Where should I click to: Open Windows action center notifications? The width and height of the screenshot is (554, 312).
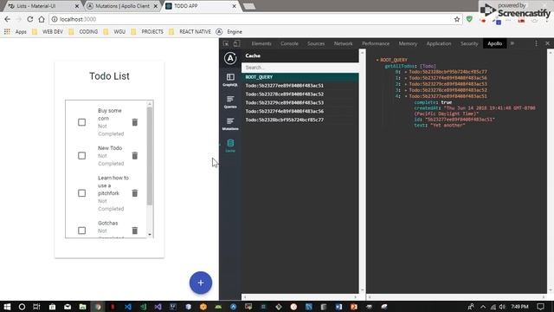click(x=540, y=307)
